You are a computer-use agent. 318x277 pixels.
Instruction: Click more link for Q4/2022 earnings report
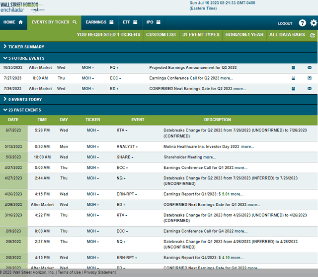(x=237, y=258)
